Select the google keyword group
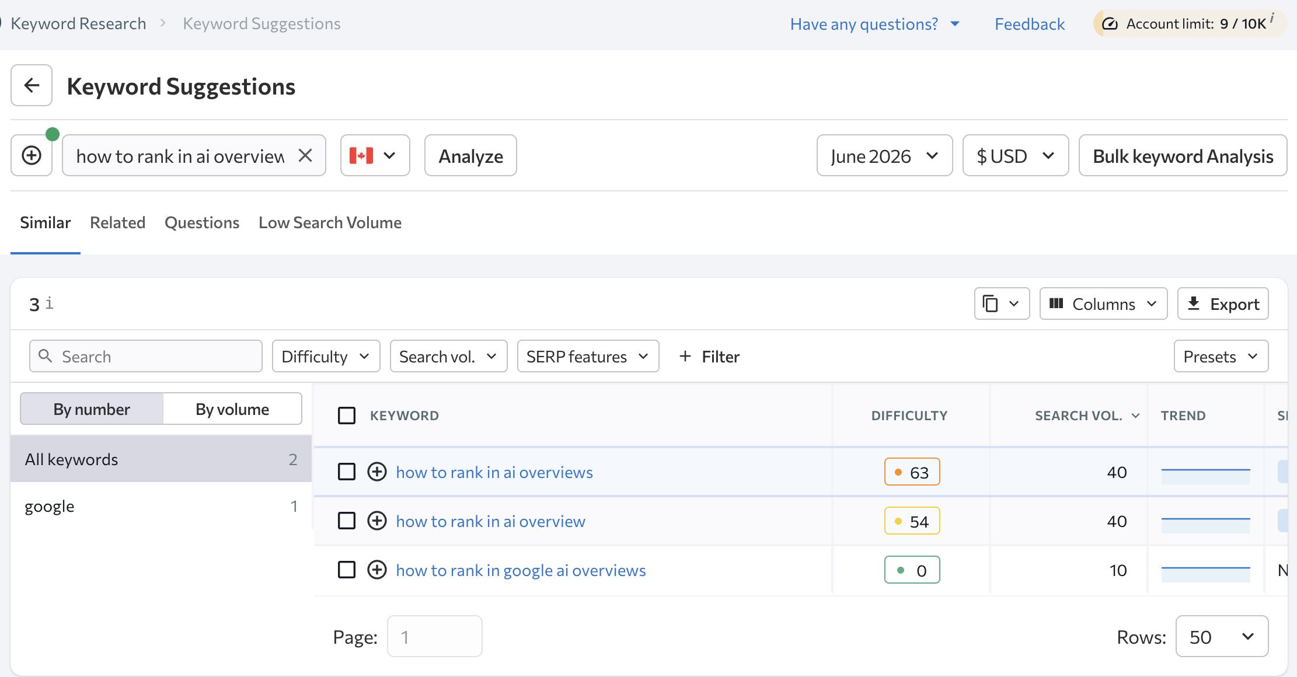 (161, 505)
